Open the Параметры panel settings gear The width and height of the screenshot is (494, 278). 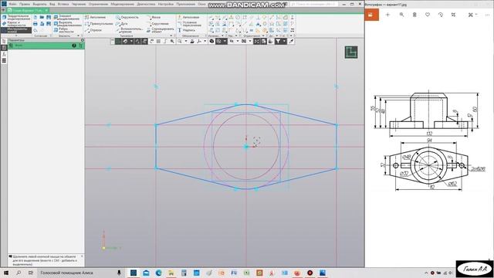tap(83, 40)
